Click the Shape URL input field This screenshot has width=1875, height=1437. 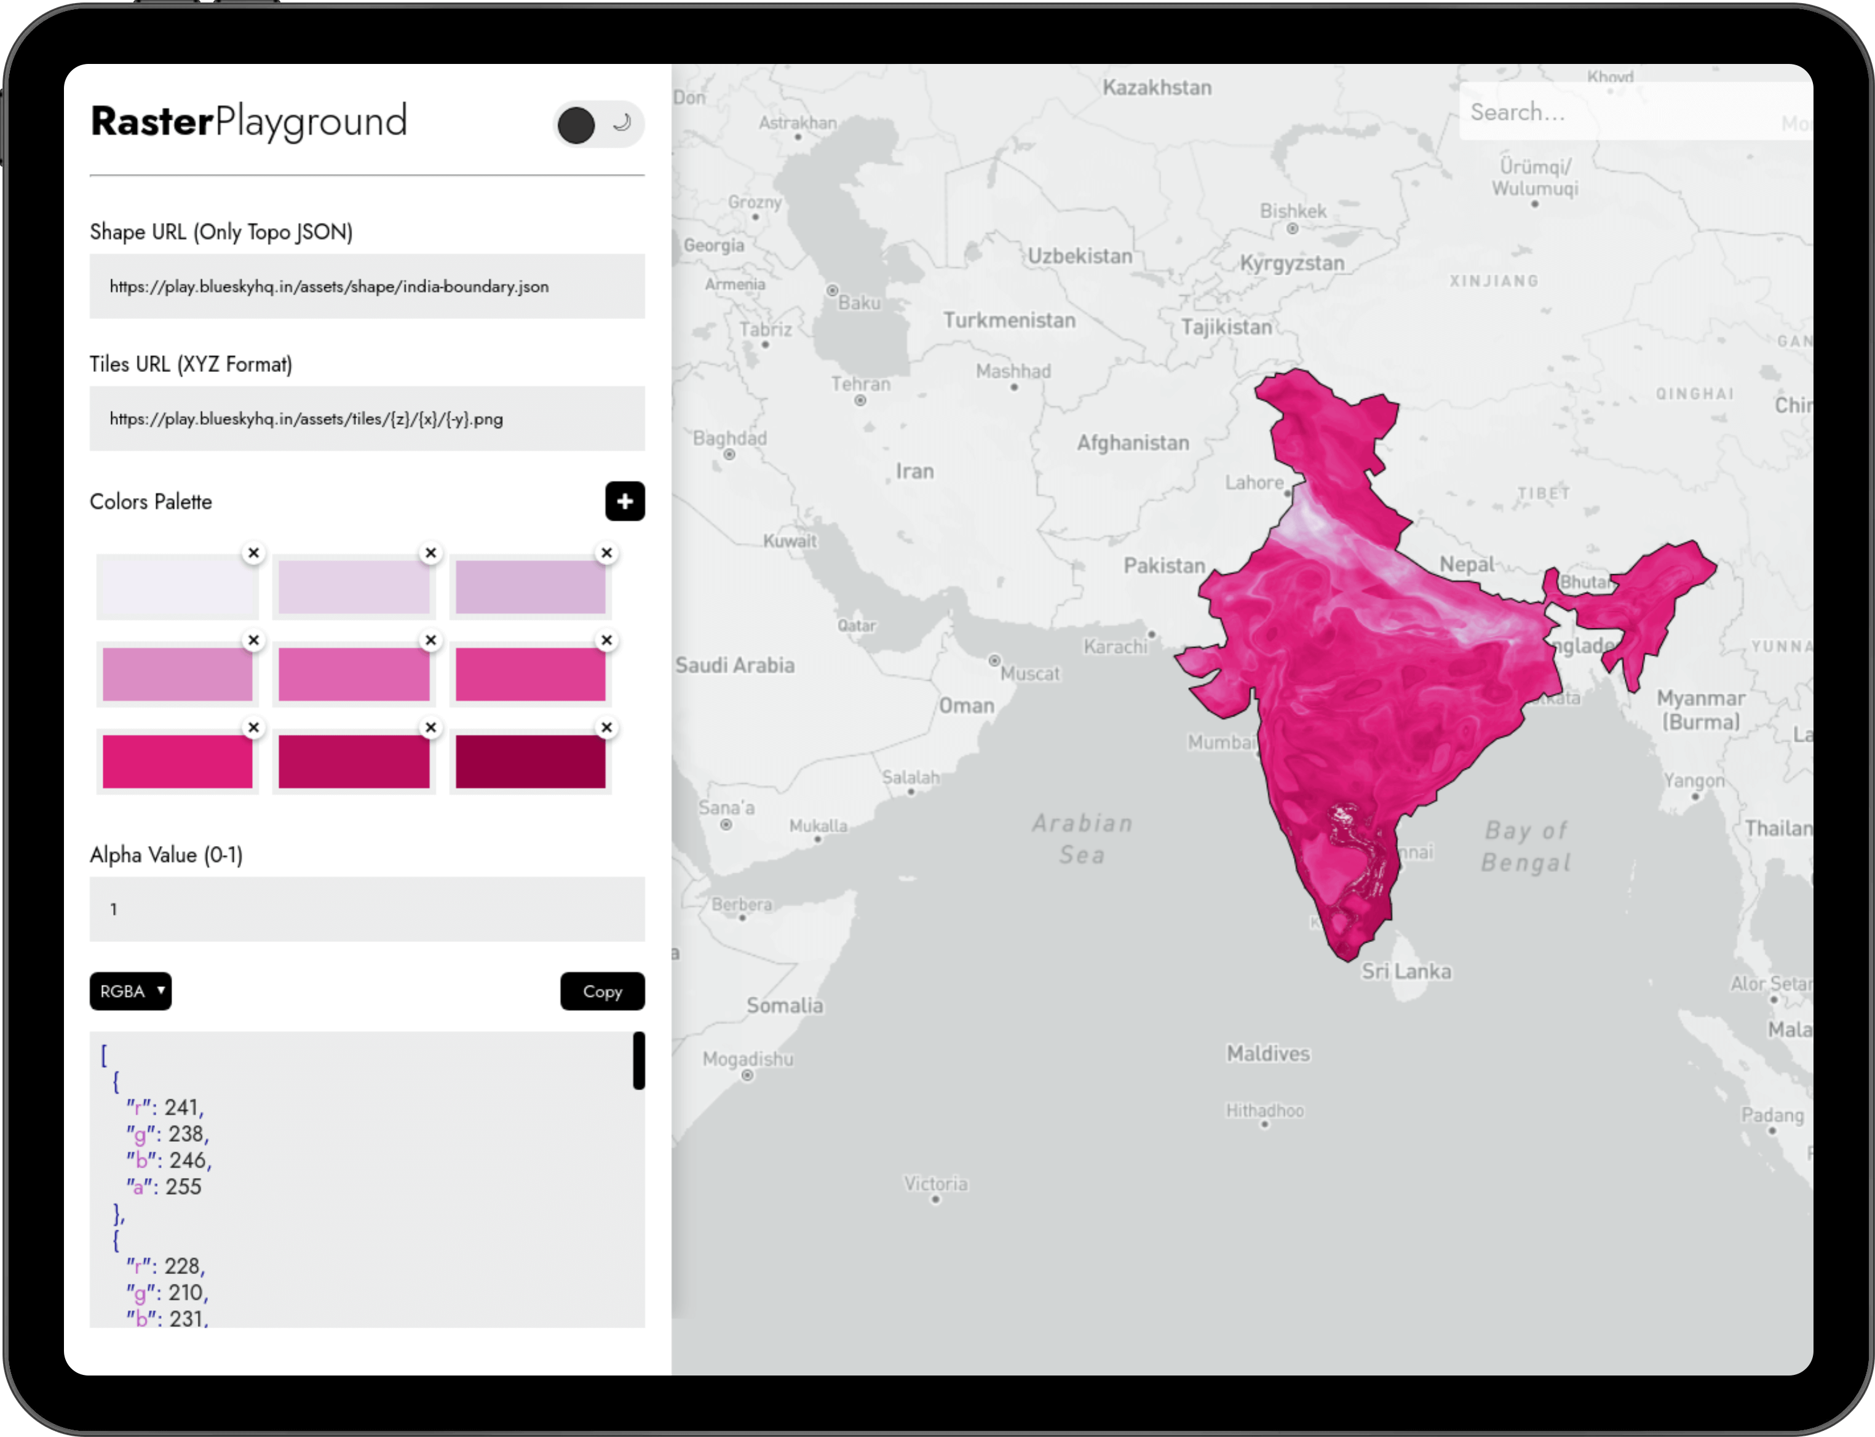366,287
